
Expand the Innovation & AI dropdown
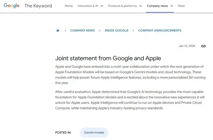coord(102,6)
